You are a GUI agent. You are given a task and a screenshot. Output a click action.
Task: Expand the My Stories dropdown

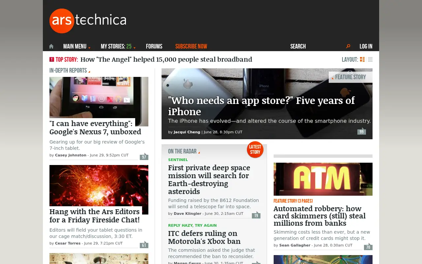[x=118, y=46]
